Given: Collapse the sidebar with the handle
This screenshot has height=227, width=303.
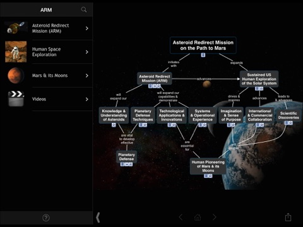Looking at the screenshot, I should coord(98,218).
